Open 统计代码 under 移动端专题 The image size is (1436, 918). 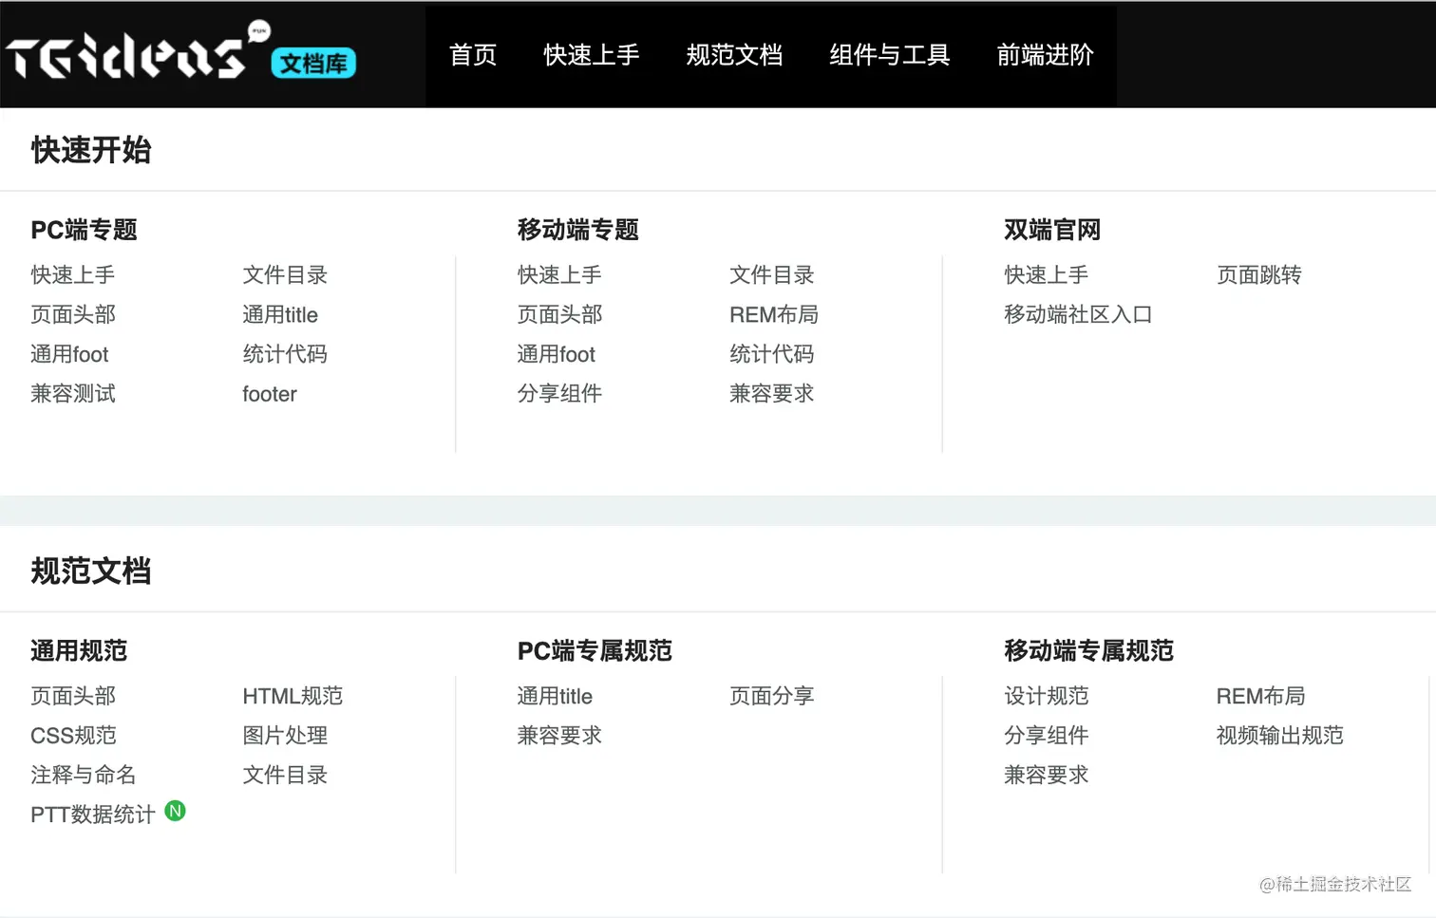(x=772, y=354)
